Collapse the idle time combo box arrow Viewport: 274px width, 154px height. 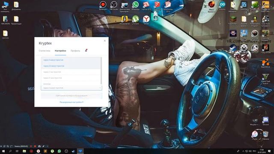[100, 88]
